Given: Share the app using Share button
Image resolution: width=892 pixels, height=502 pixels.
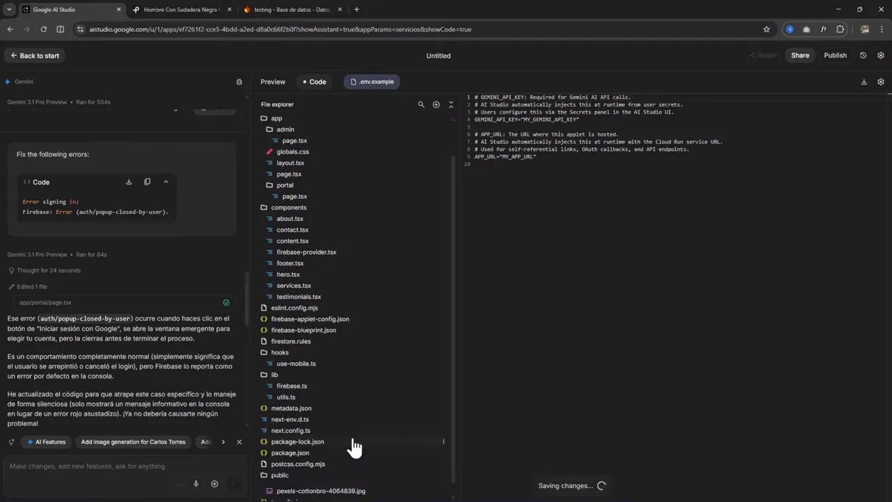Looking at the screenshot, I should coord(800,56).
